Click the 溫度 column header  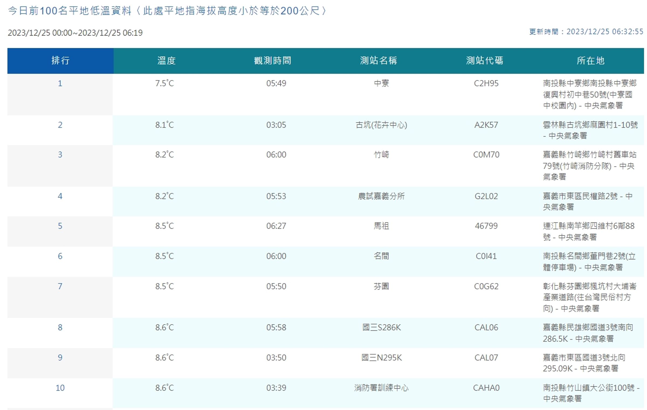tap(166, 61)
